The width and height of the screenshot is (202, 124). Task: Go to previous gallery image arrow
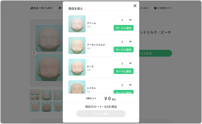[x=34, y=53]
